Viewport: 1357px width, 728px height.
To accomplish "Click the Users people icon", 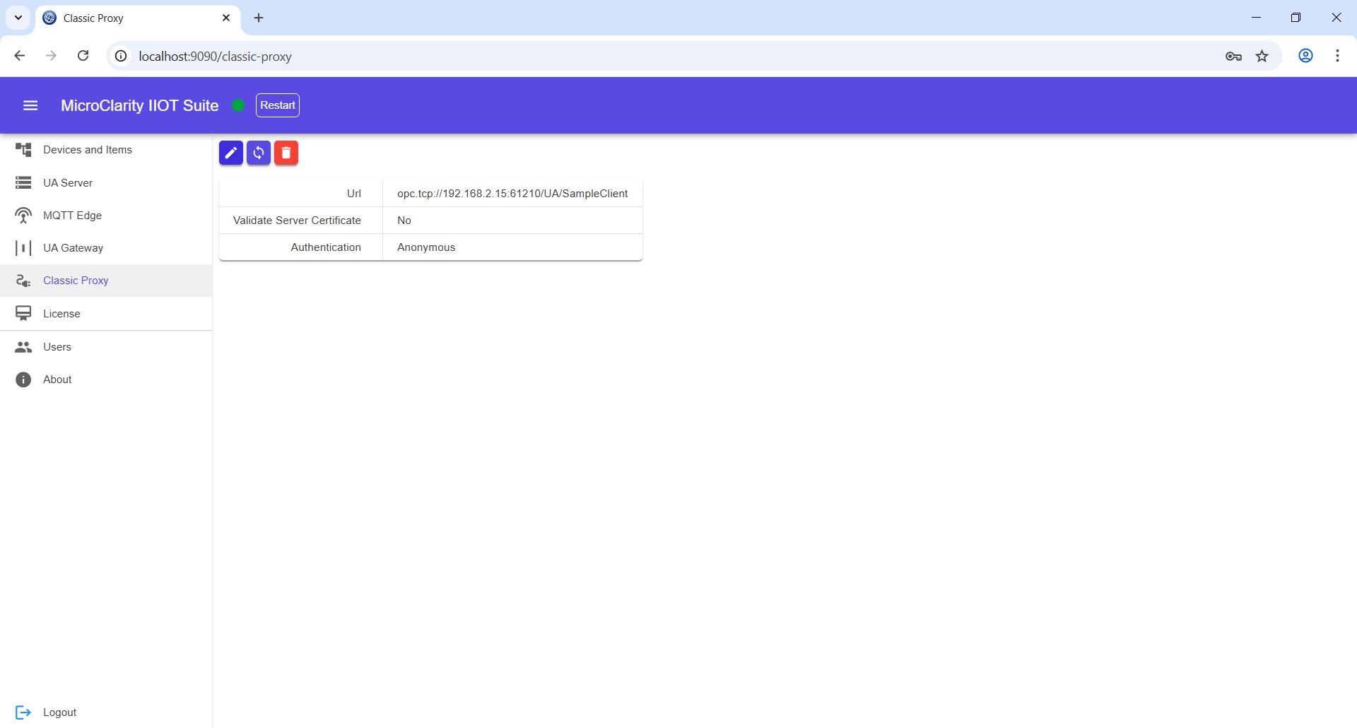I will 24,346.
